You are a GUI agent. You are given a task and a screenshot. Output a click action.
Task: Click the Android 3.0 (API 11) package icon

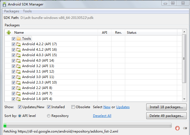click(19, 77)
